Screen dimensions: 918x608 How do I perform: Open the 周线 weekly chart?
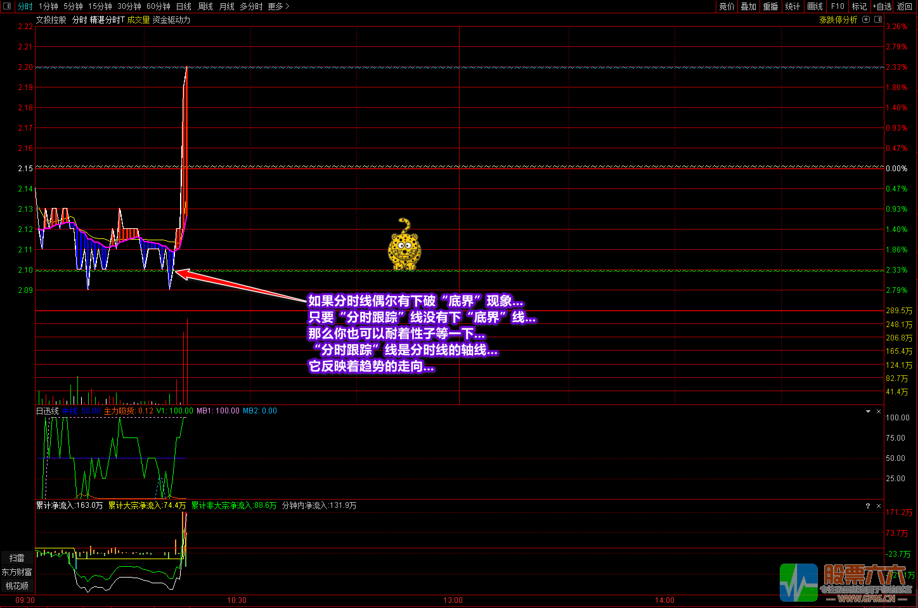(205, 6)
